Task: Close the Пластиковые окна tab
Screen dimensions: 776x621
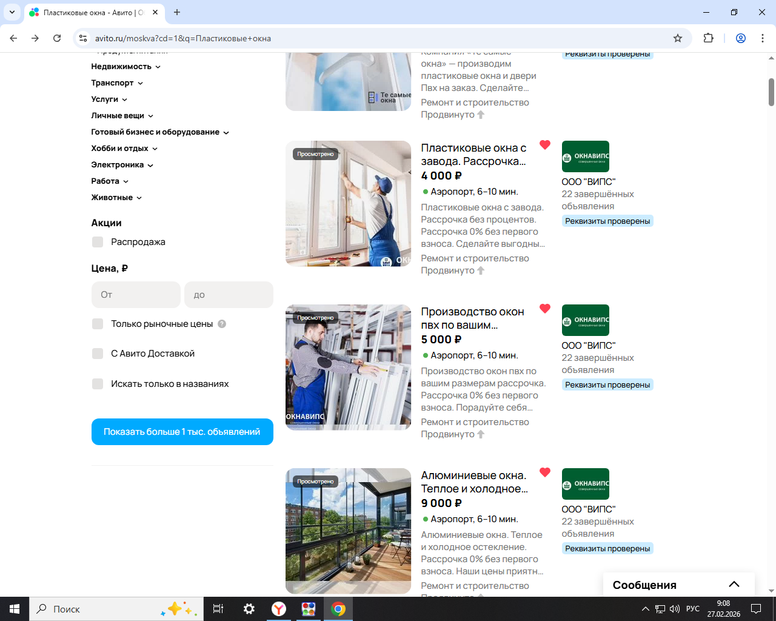Action: [x=155, y=12]
